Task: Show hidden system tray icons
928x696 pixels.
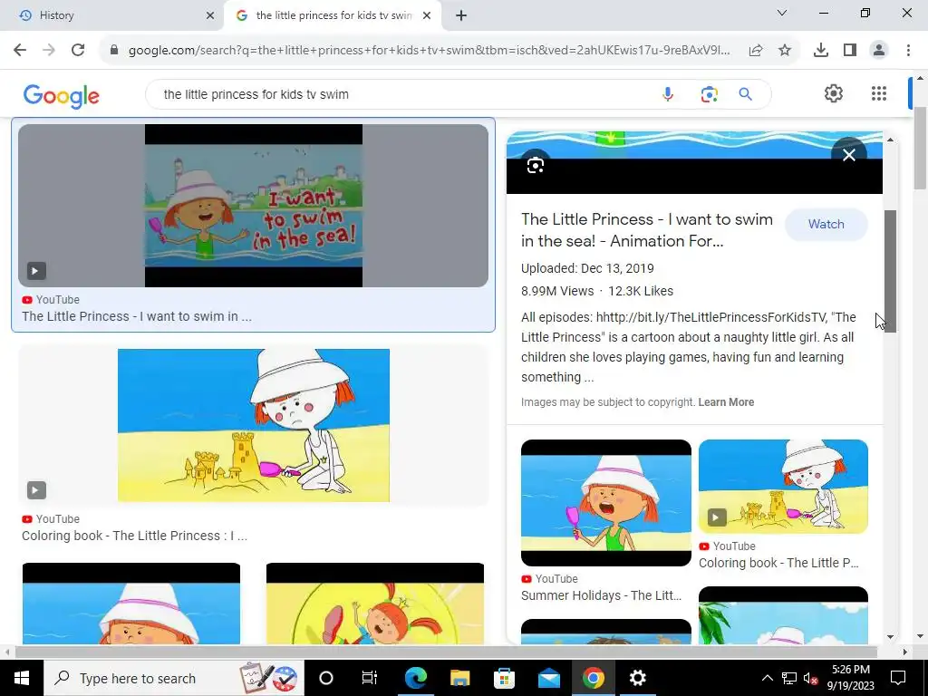Action: 767,678
